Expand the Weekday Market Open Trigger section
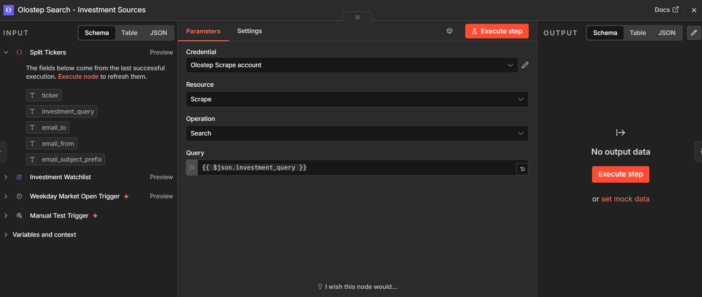 6,196
